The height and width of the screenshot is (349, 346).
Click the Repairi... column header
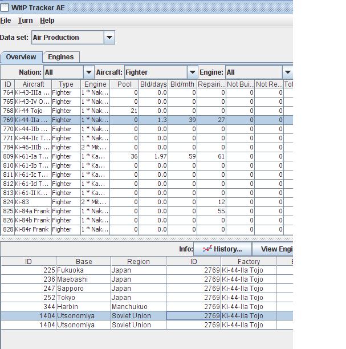tap(211, 84)
